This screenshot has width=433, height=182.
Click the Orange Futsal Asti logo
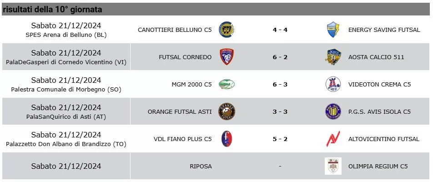point(226,111)
